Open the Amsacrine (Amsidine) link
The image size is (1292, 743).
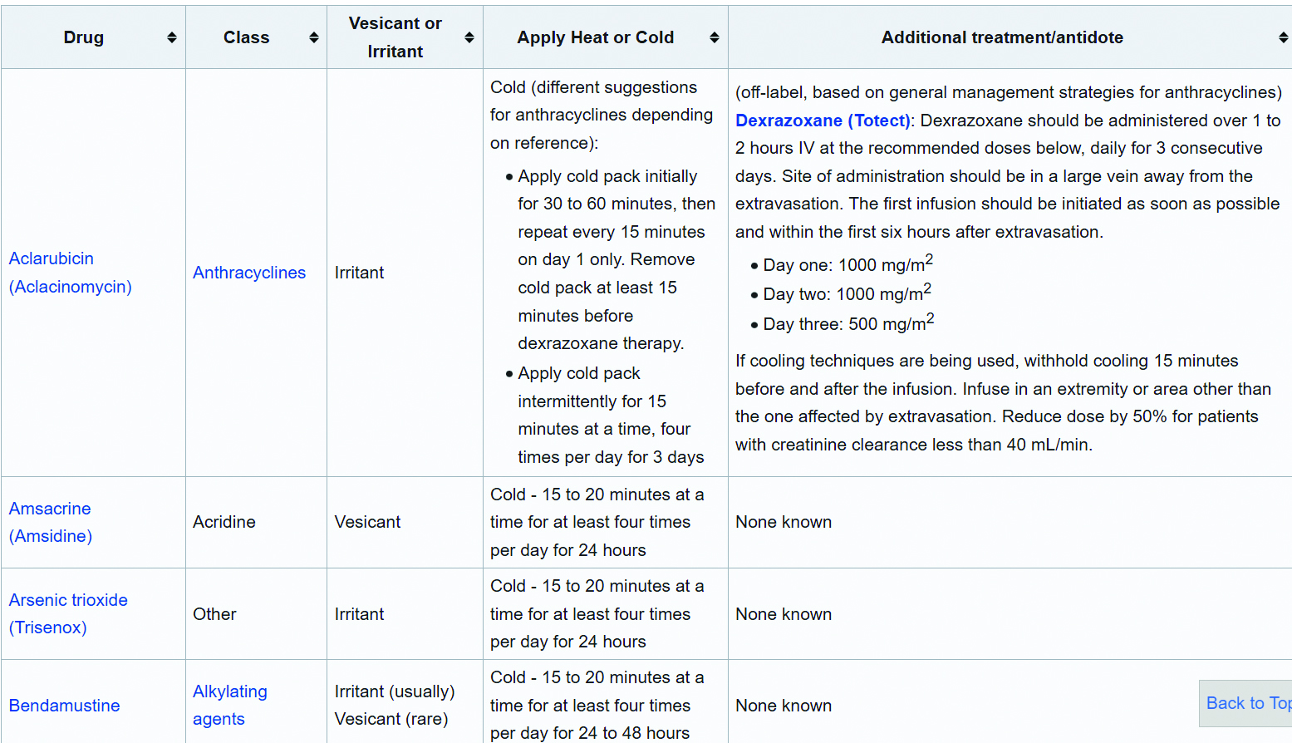click(x=50, y=522)
